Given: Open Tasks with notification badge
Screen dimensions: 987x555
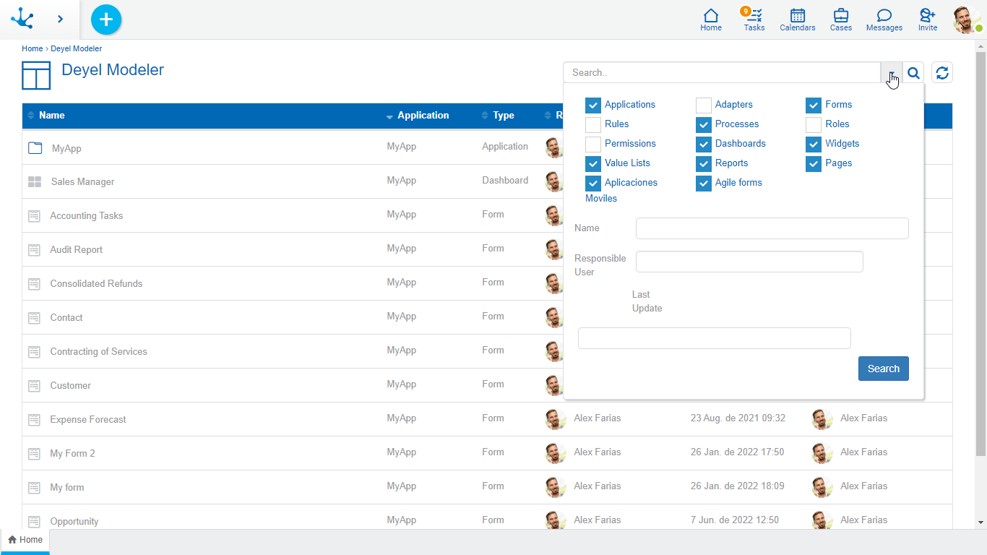Looking at the screenshot, I should [754, 20].
